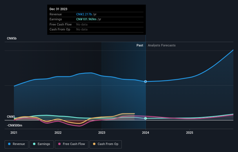
Task: Click the 2025 x-axis label
Action: point(190,133)
